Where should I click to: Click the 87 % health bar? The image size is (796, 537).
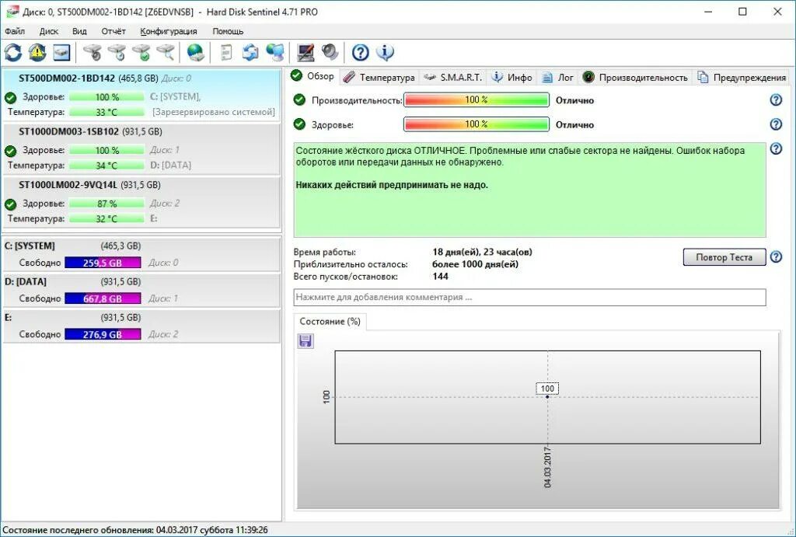pyautogui.click(x=106, y=204)
